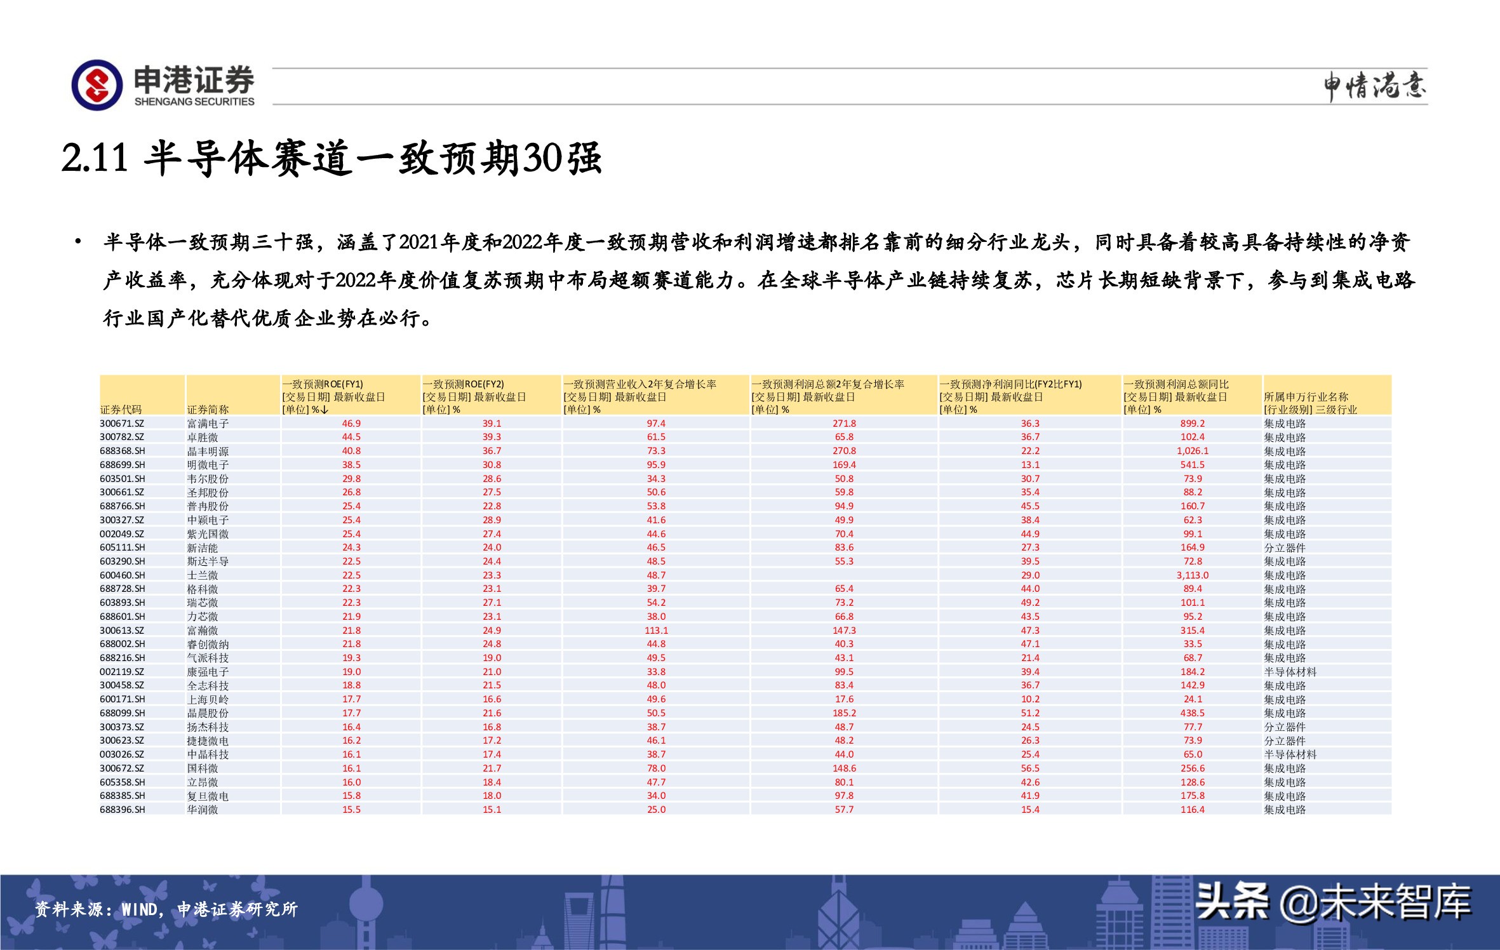Select stock code 300671.SZ

coord(122,424)
